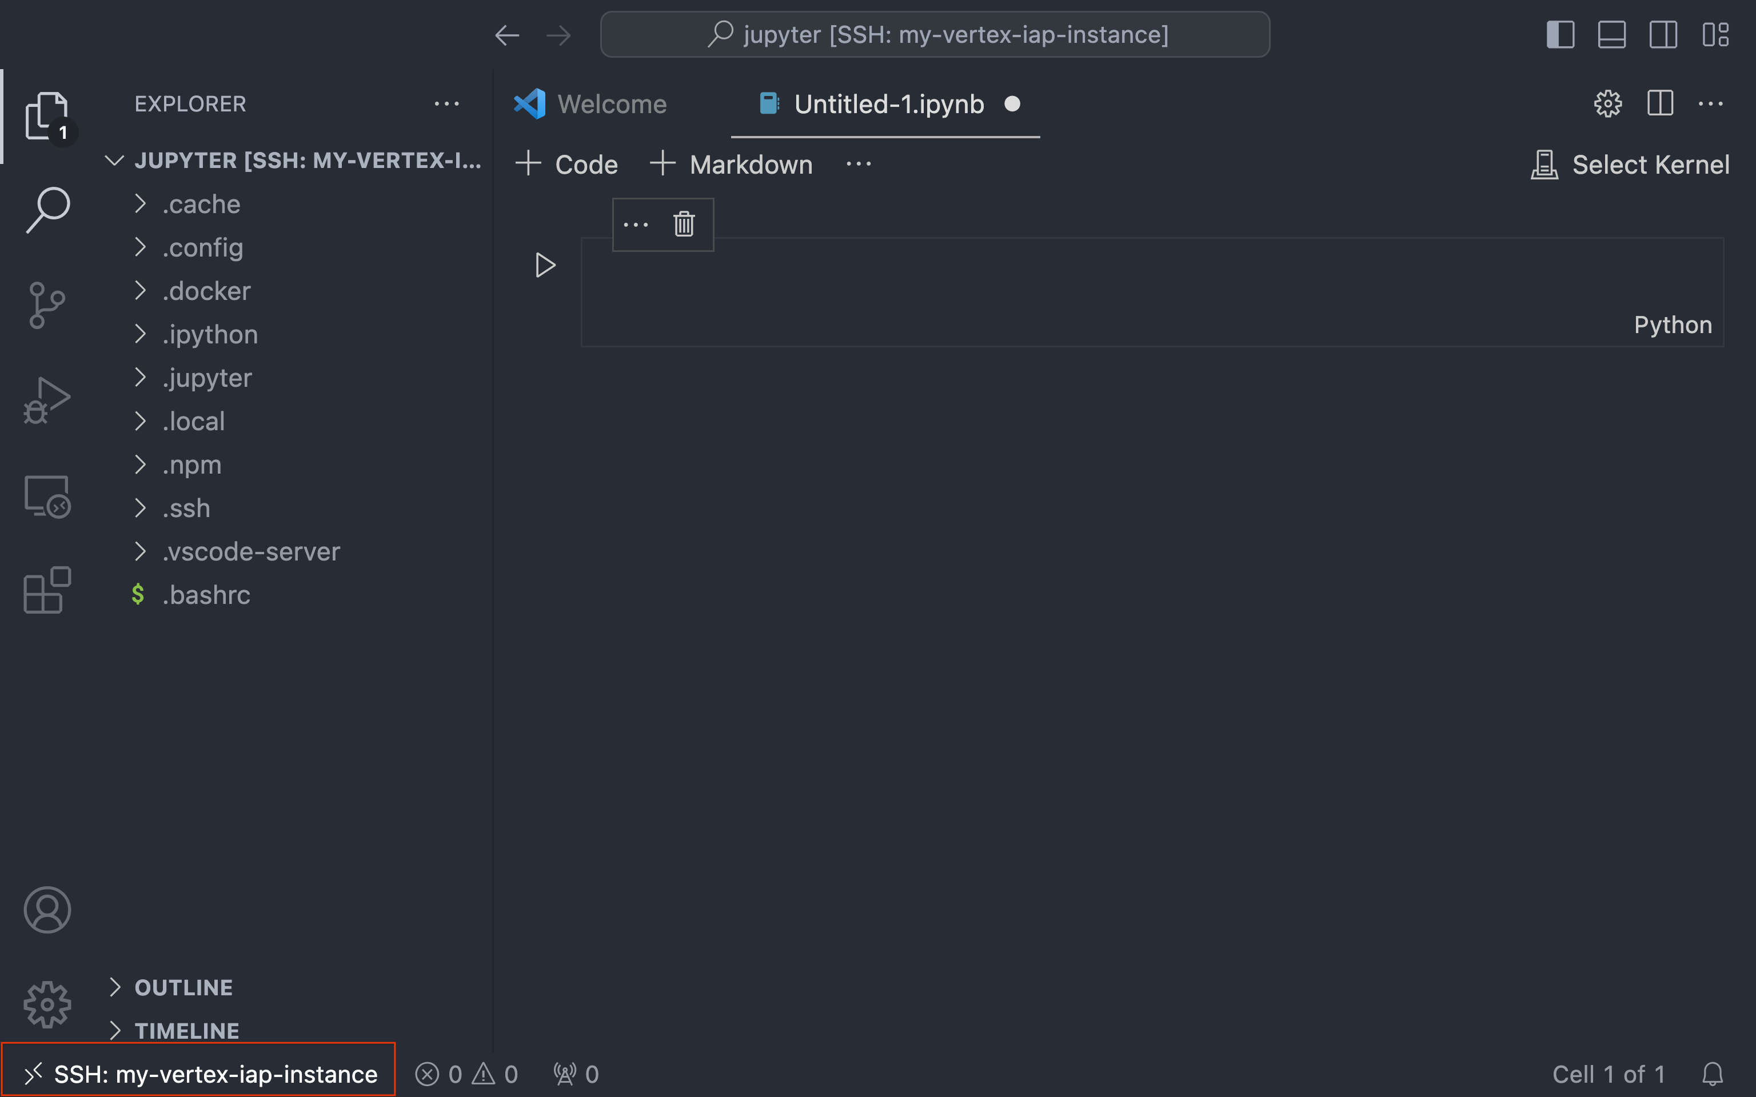Toggle the primary side bar visibility
The width and height of the screenshot is (1756, 1097).
pos(1560,35)
